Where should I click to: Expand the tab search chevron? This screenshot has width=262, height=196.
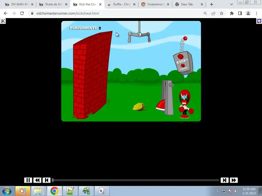pos(231,5)
